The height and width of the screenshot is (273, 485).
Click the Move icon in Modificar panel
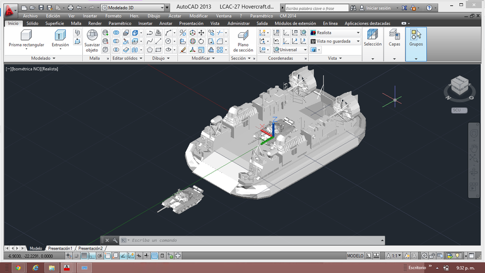(202, 32)
